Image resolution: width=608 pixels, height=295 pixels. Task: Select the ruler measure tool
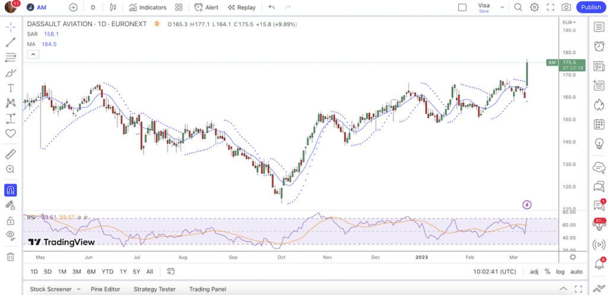click(x=11, y=154)
